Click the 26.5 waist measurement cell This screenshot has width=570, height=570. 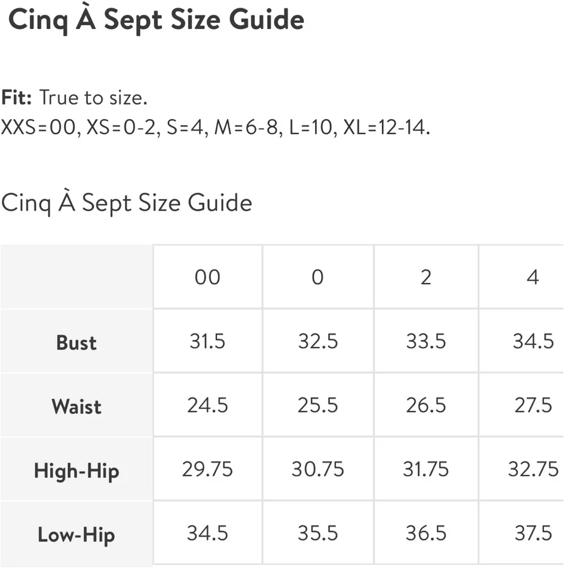[426, 405]
